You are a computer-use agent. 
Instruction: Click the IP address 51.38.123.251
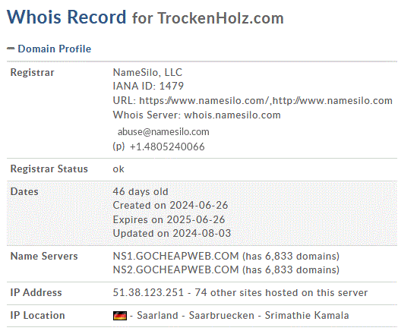click(148, 292)
